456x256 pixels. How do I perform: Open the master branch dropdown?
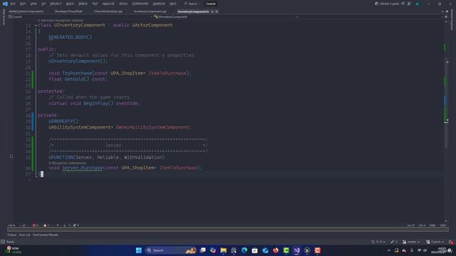click(411, 242)
